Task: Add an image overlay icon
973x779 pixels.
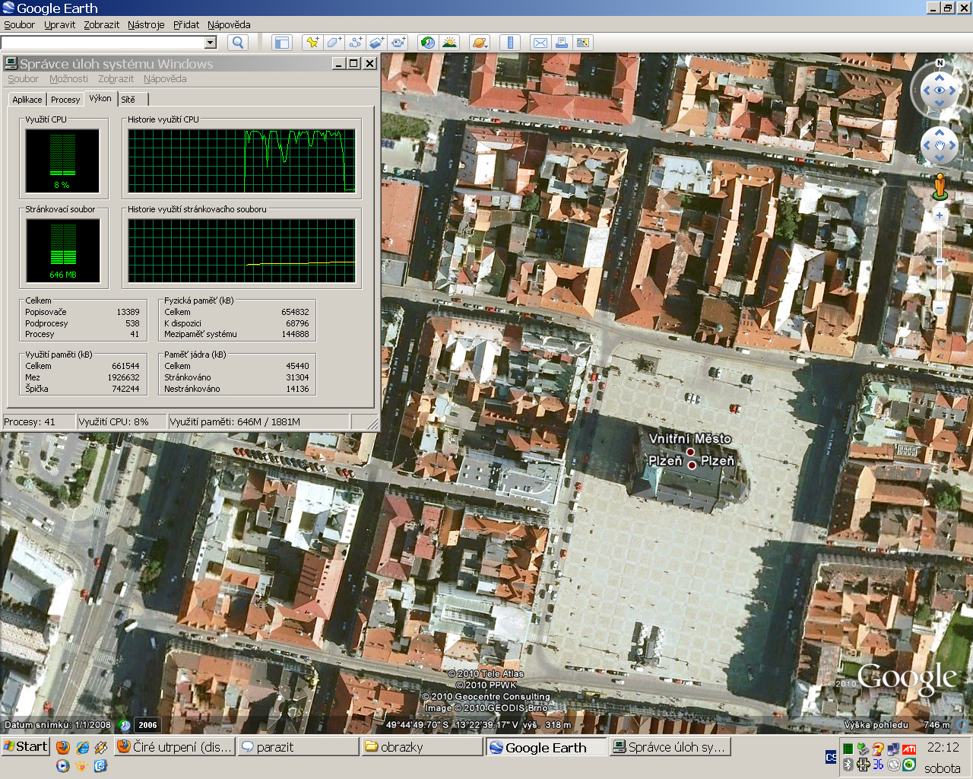Action: tap(376, 43)
